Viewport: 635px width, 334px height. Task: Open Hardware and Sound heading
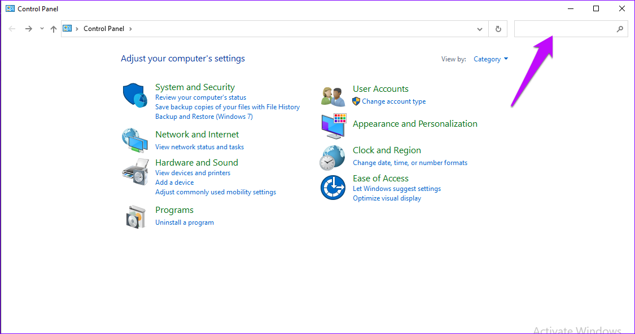196,162
